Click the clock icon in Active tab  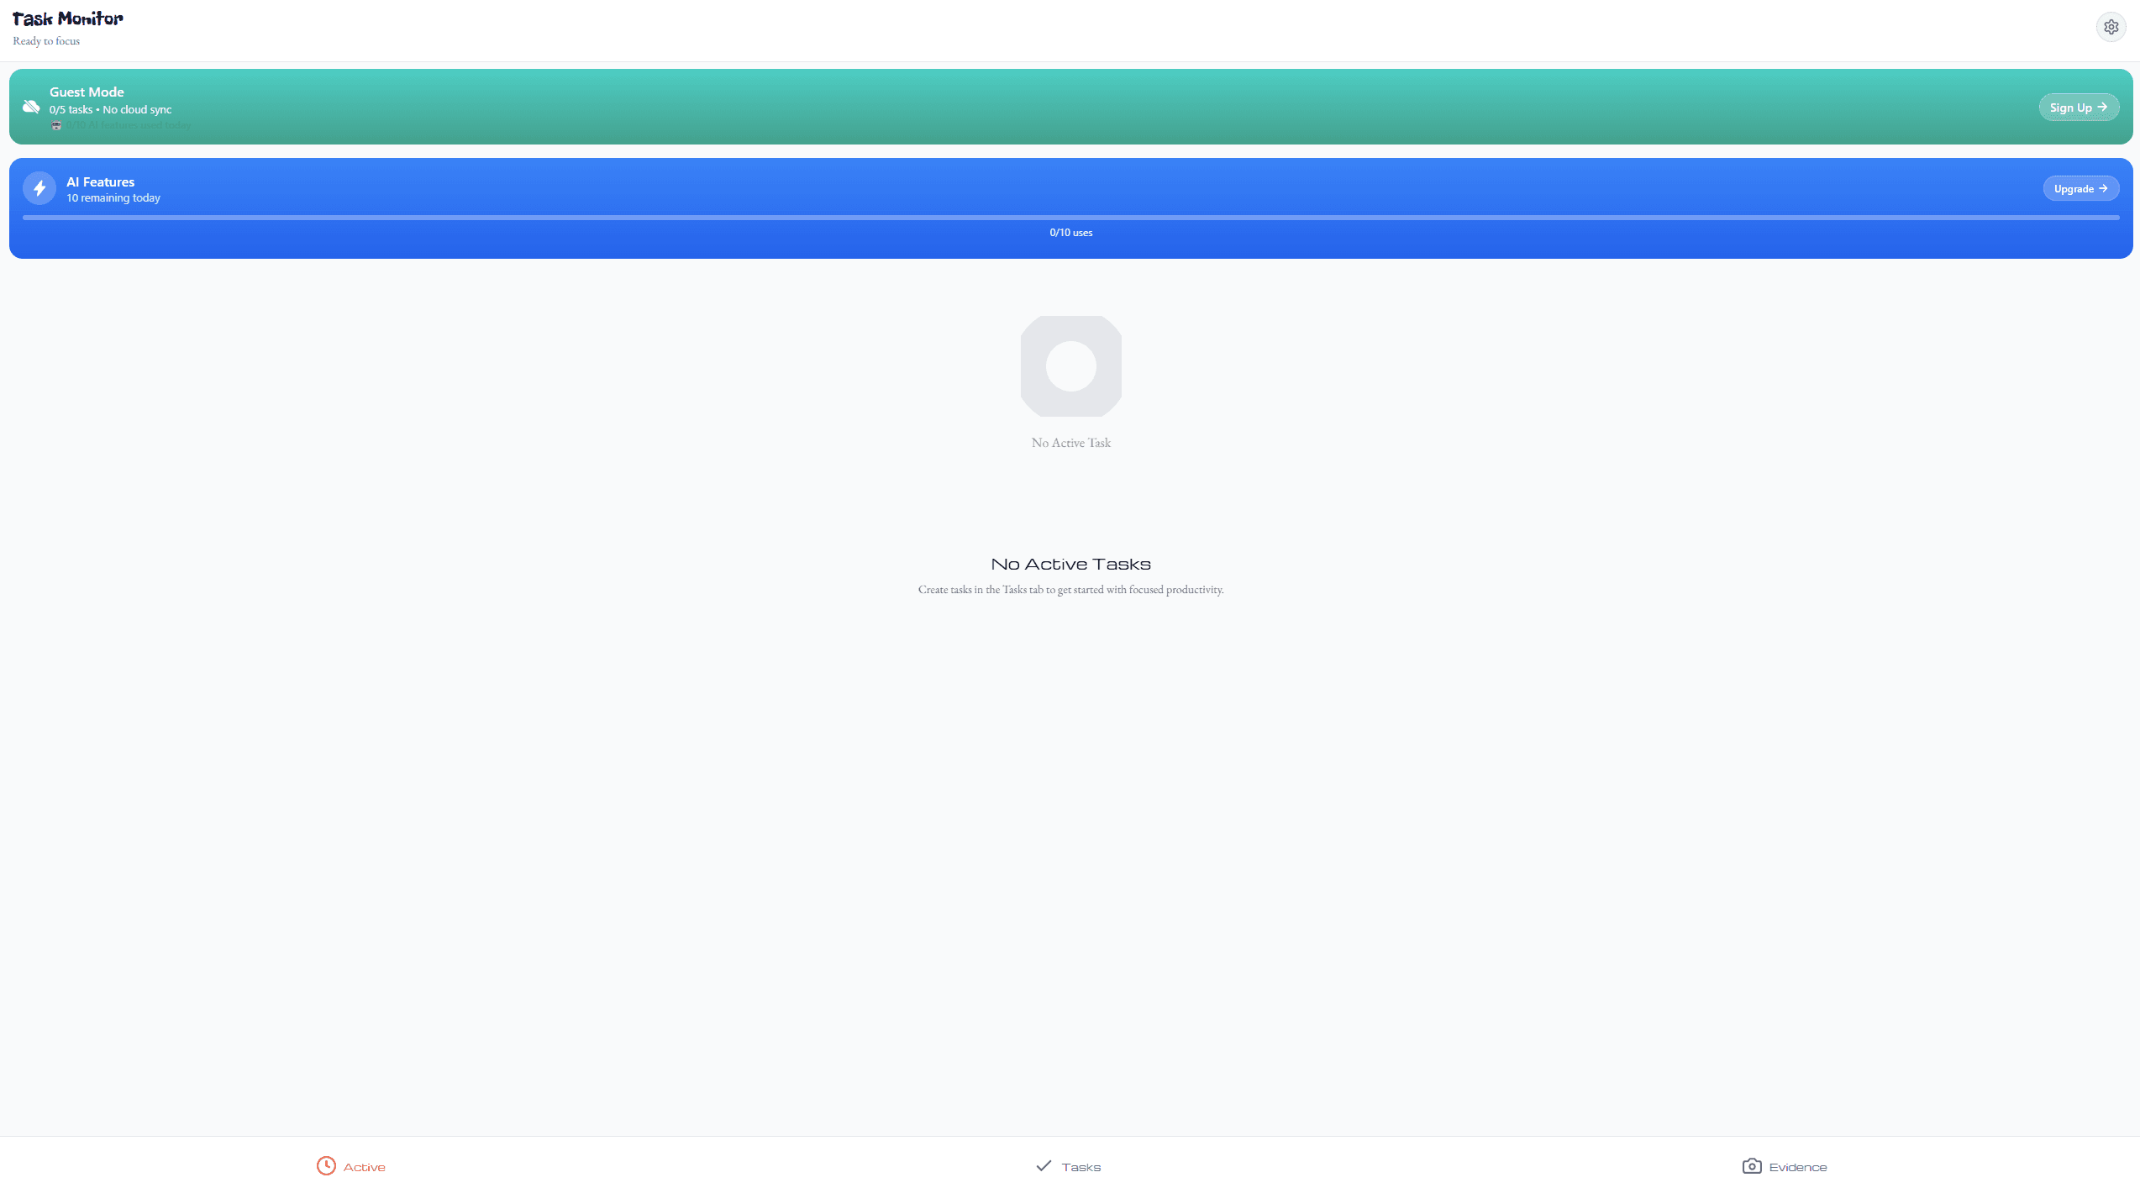pos(326,1165)
